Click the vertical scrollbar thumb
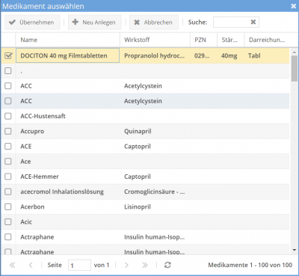The width and height of the screenshot is (299, 276). (295, 69)
